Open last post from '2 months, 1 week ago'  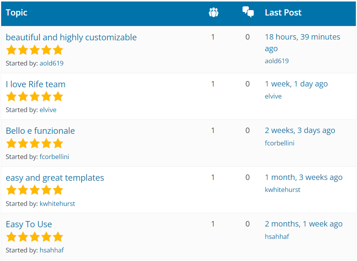click(303, 224)
